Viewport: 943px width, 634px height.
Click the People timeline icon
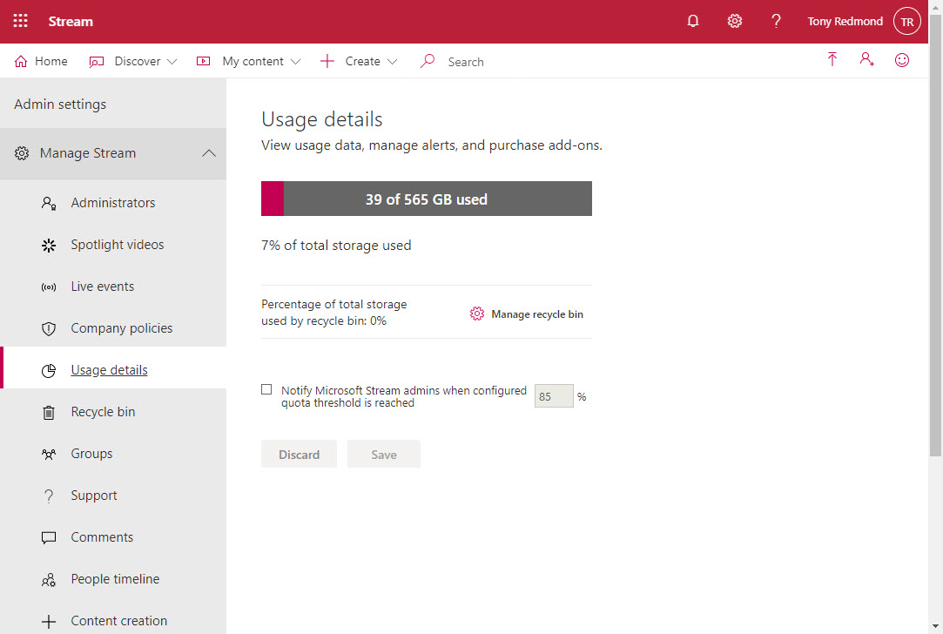pyautogui.click(x=49, y=580)
